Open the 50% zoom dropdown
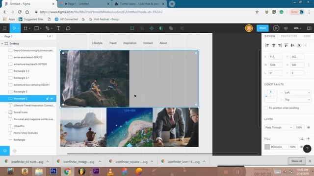Viewport: 314px width, 176px height. (x=297, y=28)
